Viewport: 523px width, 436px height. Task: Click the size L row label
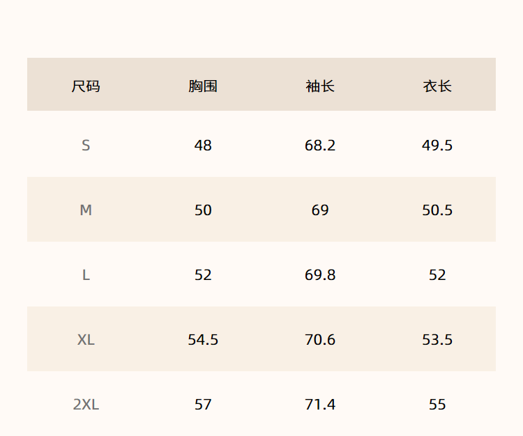tap(86, 275)
